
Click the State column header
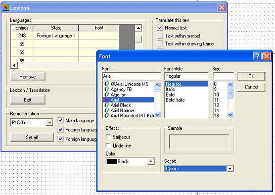click(x=56, y=28)
